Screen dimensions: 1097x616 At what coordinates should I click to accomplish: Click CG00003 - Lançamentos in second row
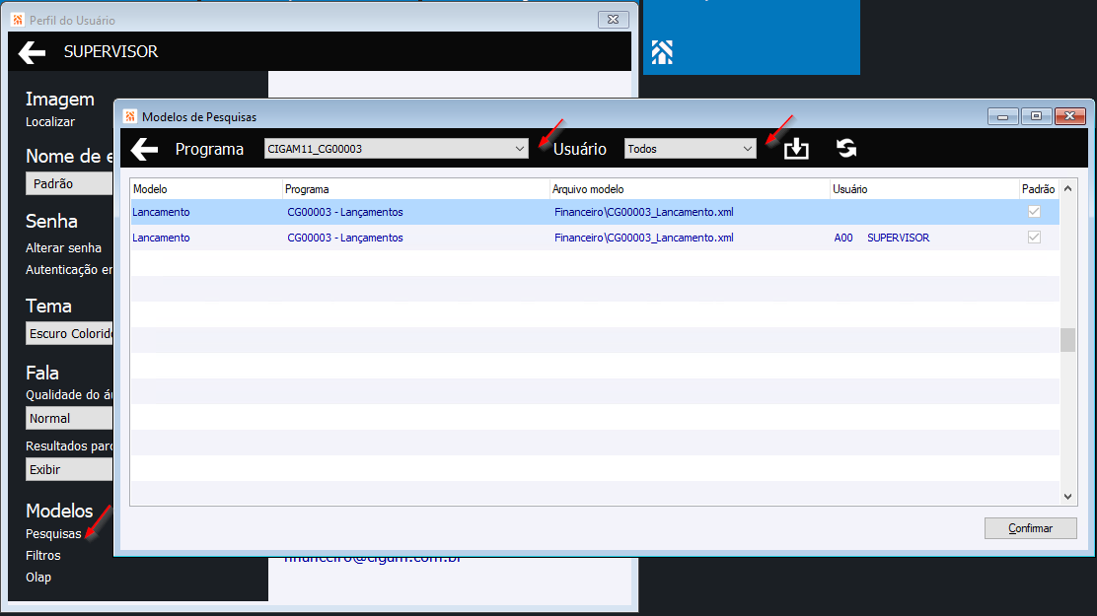click(x=345, y=238)
